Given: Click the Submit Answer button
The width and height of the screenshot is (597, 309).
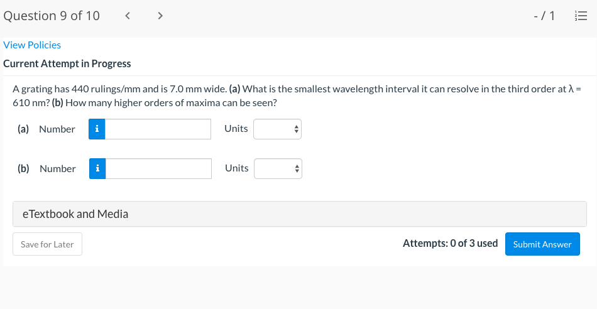Looking at the screenshot, I should pyautogui.click(x=542, y=244).
